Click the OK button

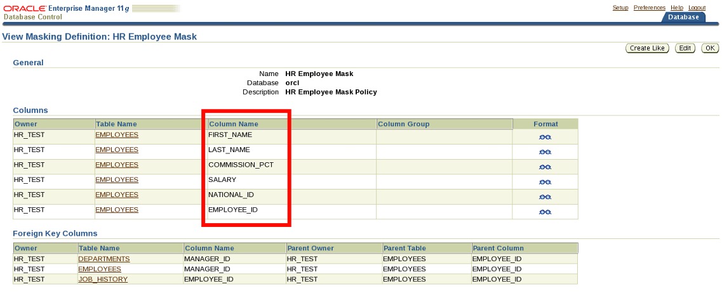click(x=709, y=48)
